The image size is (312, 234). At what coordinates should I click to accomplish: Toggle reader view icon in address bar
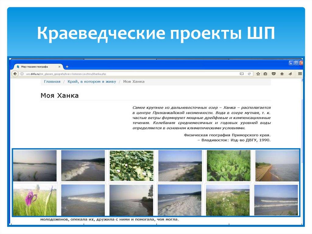[242, 74]
